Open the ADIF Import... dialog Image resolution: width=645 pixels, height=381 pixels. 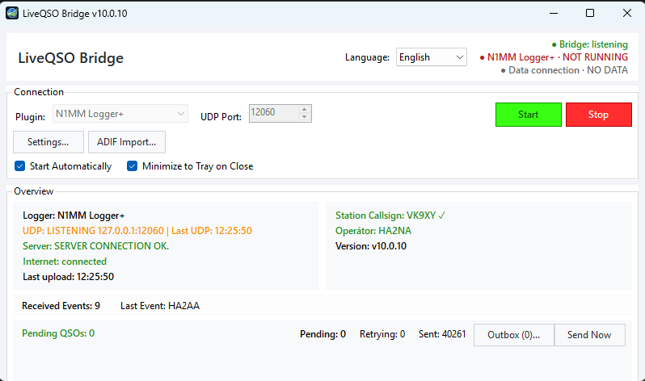pos(127,142)
